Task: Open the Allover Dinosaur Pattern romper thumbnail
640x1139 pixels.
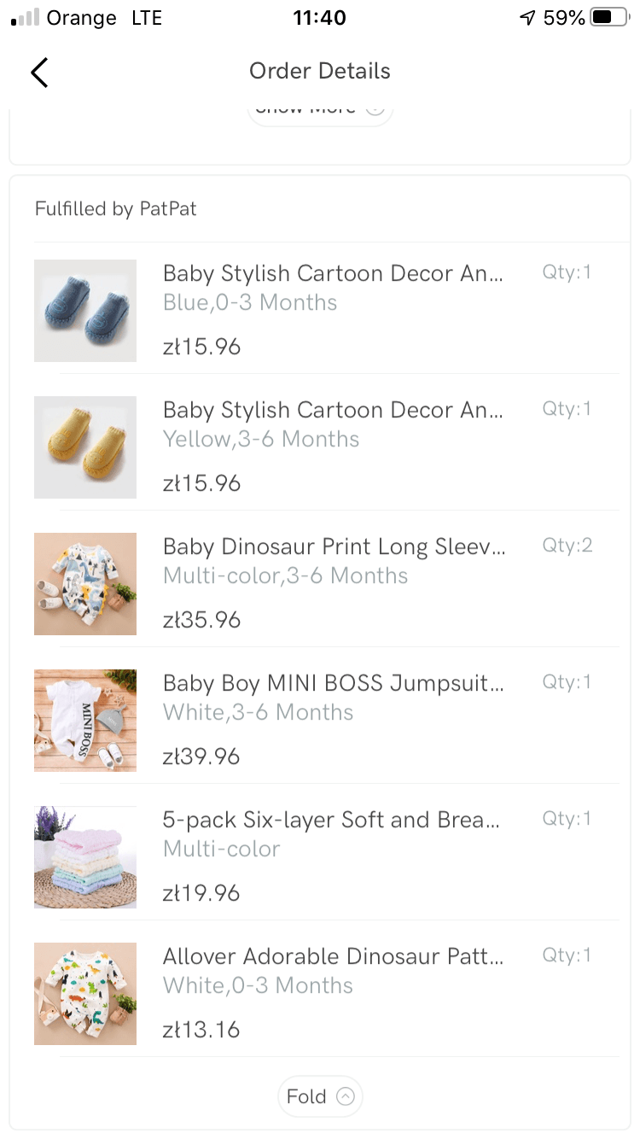Action: click(85, 994)
